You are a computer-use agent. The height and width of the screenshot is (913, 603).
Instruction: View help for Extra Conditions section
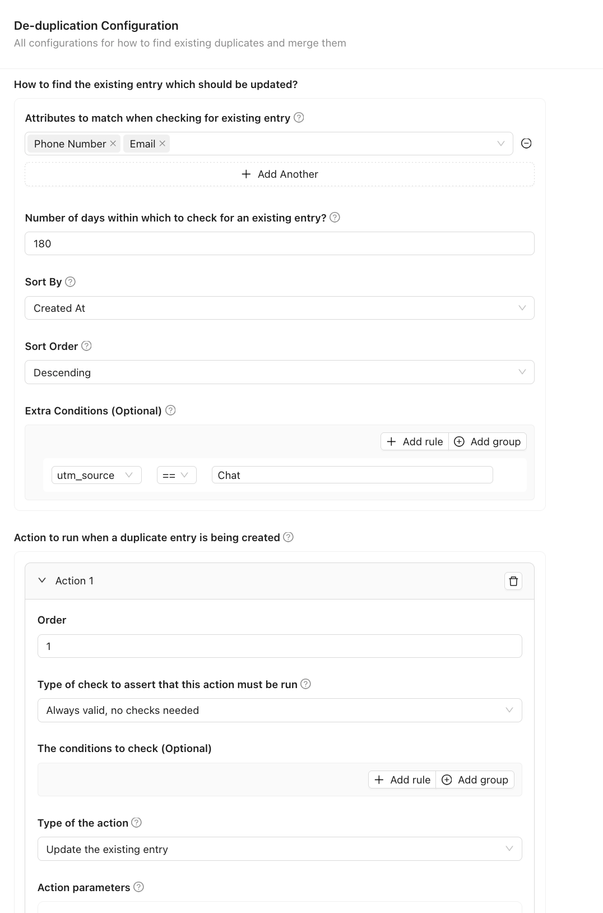click(170, 411)
